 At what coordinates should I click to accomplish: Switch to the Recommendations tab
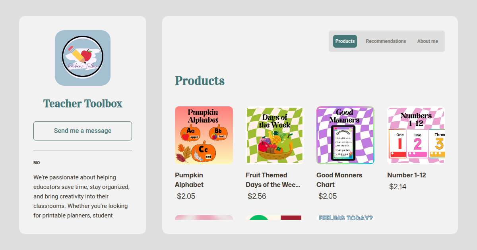(386, 41)
